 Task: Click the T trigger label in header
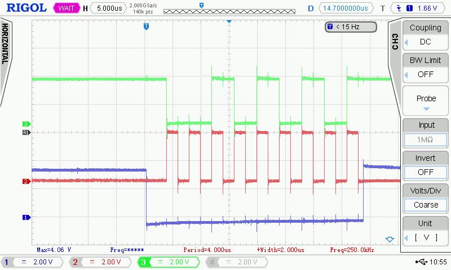pyautogui.click(x=383, y=8)
